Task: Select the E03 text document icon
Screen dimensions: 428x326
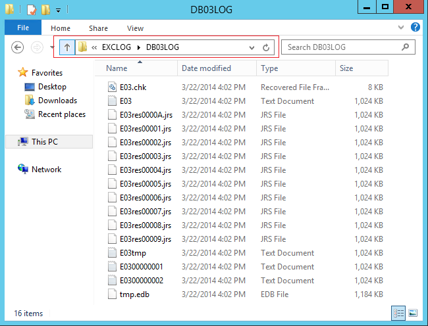Action: (x=112, y=101)
